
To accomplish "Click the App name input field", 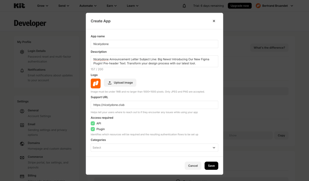I will coord(154,44).
